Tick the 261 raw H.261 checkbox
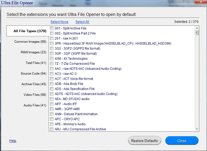207x151 pixels. point(52,38)
